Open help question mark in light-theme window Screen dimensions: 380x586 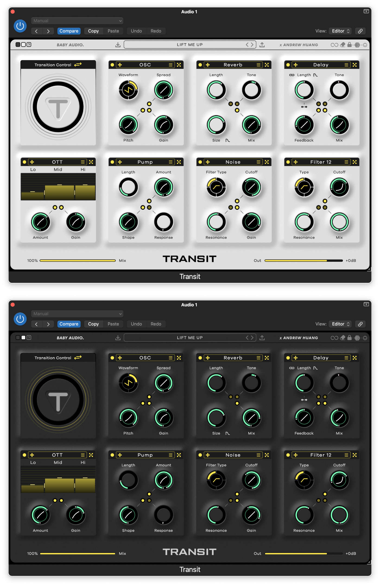[x=29, y=45]
